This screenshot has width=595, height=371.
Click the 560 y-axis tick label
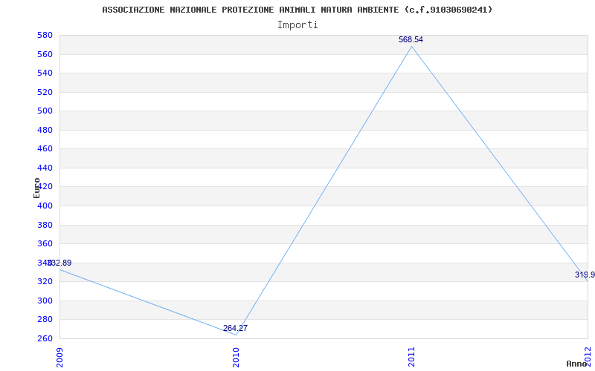[x=45, y=54]
